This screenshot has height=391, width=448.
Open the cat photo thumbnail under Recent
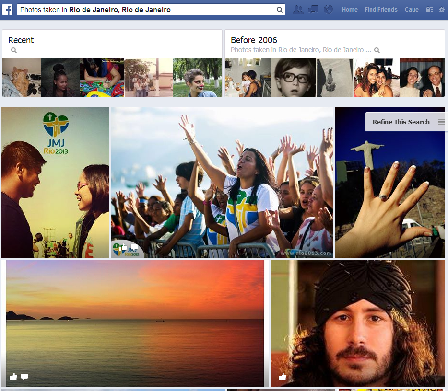[x=22, y=78]
